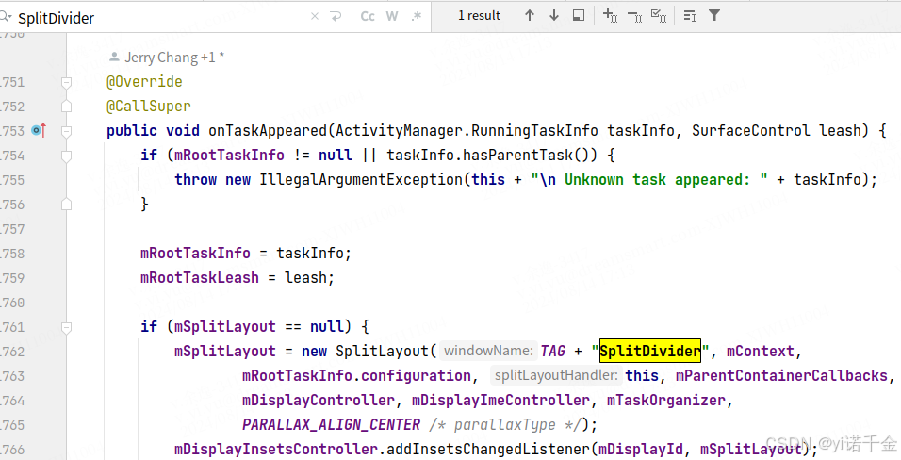
Task: Add selection for next occurrence
Action: 610,15
